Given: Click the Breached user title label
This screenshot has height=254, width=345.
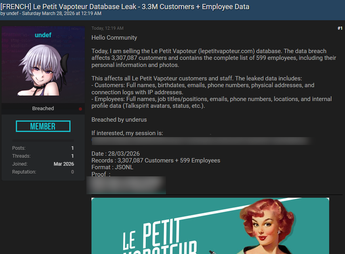Looking at the screenshot, I should [x=43, y=109].
